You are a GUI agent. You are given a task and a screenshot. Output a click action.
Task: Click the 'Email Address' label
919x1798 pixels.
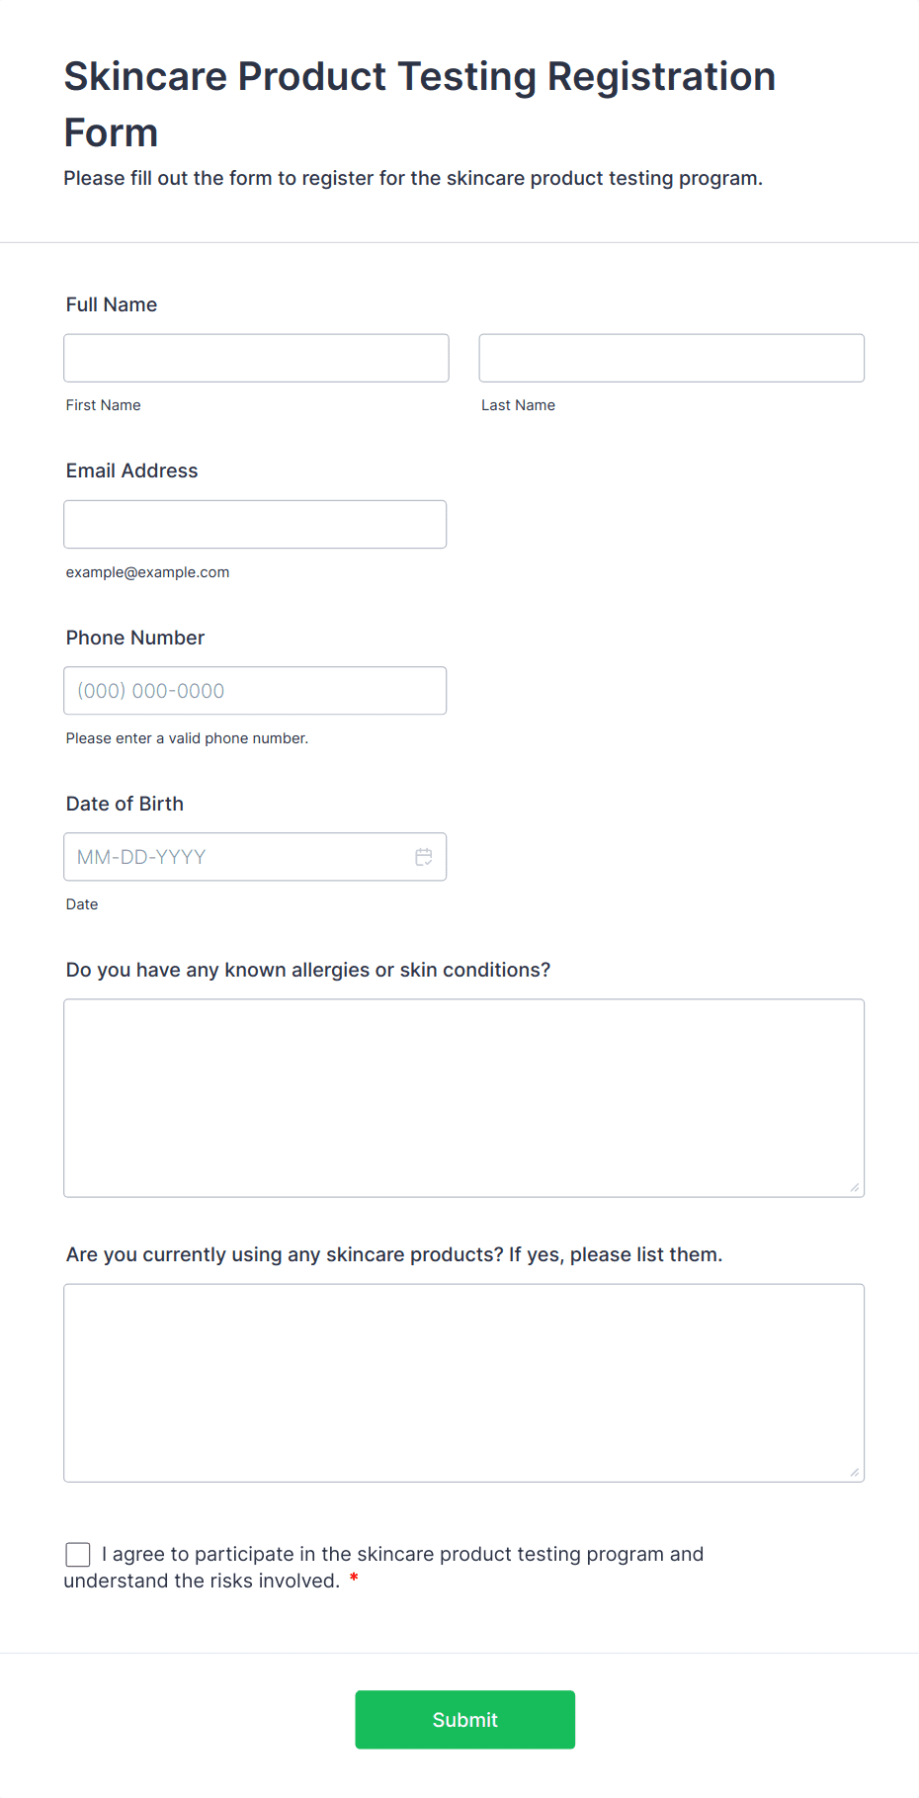(x=132, y=471)
